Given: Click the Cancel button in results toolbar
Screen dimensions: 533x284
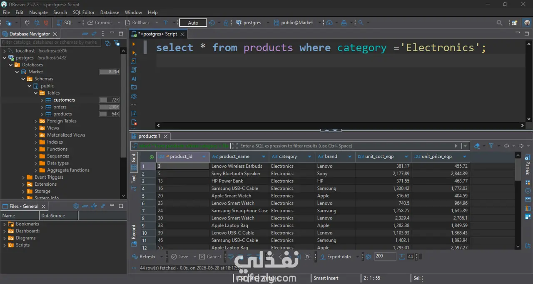Looking at the screenshot, I should [x=210, y=257].
